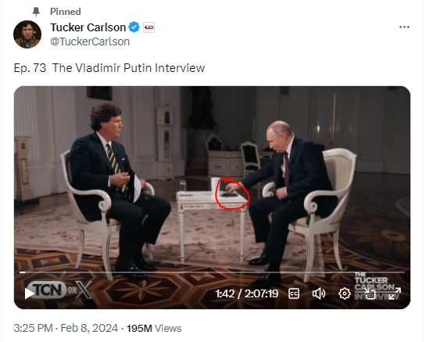This screenshot has width=426, height=342.
Task: Mute the video volume
Action: 319,293
